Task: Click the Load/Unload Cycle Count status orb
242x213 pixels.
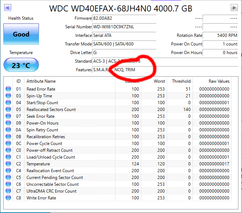Action: [x=8, y=157]
